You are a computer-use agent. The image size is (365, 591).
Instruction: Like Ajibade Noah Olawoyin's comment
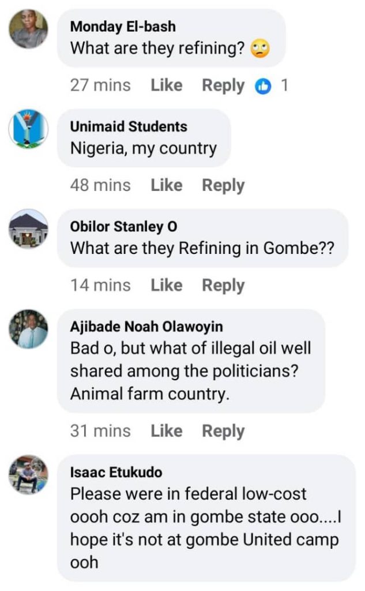coord(166,431)
